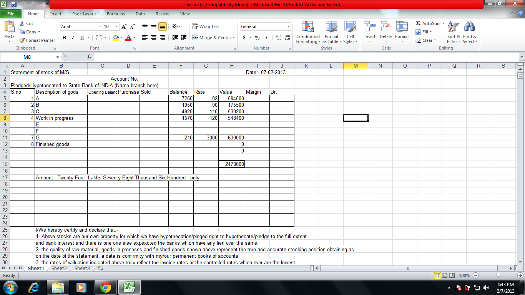Screen dimensions: 525x295
Task: Click Sort & Filter icon
Action: click(x=454, y=33)
